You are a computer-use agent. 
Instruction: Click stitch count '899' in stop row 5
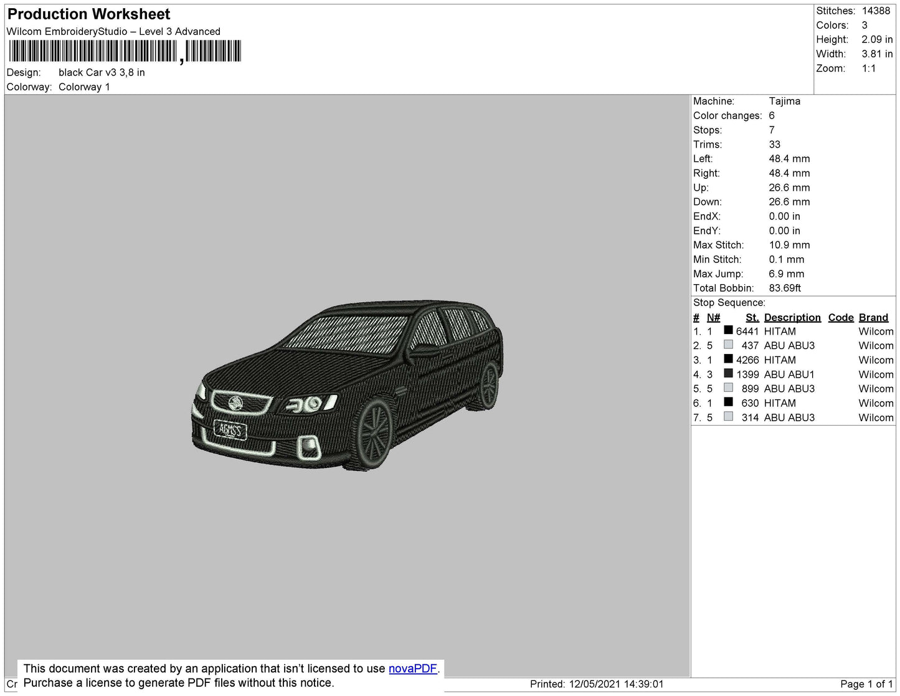(750, 389)
